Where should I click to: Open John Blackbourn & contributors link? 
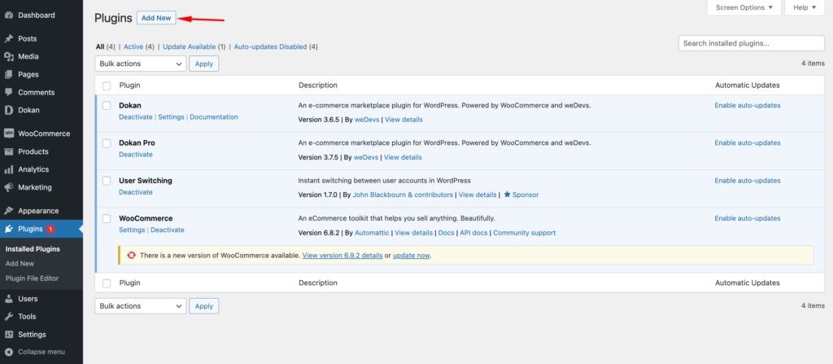coord(403,195)
